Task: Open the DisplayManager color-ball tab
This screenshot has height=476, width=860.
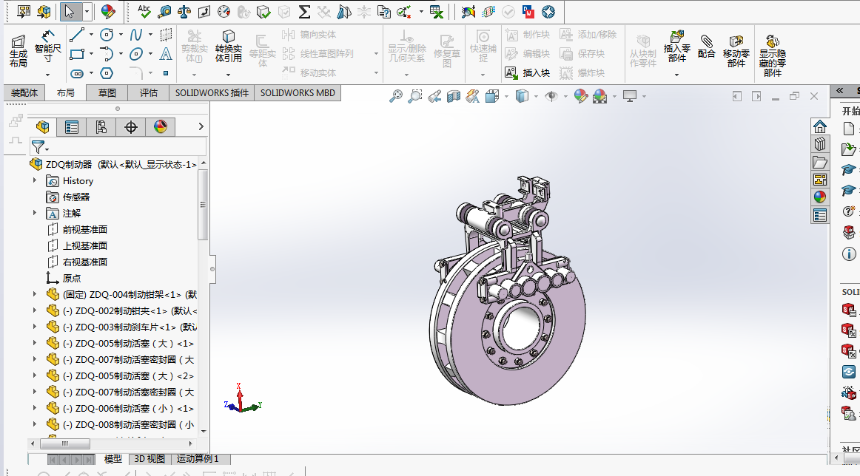Action: (x=161, y=127)
